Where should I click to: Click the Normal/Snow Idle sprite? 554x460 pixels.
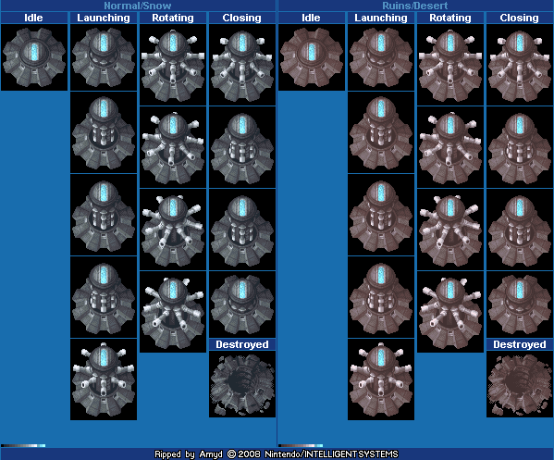click(34, 57)
